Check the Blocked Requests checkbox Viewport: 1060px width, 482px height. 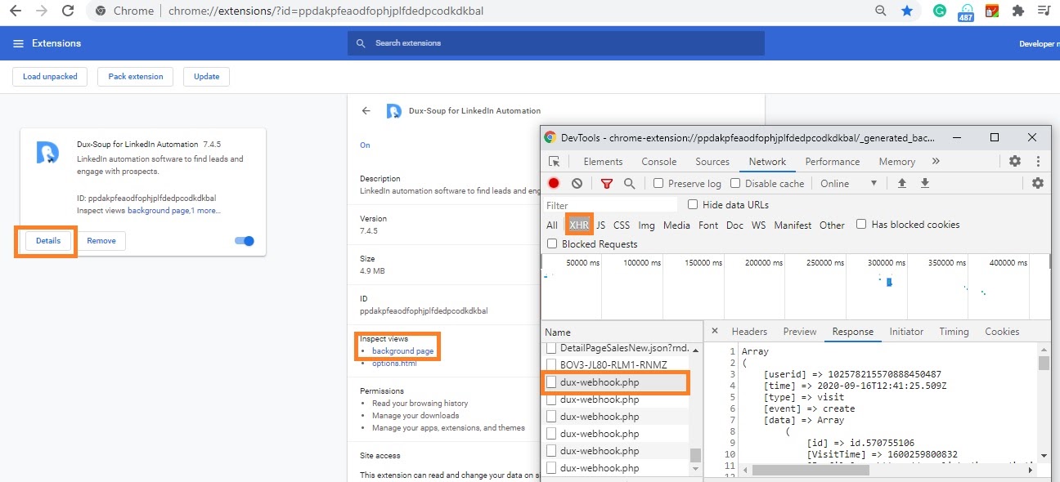coord(552,243)
